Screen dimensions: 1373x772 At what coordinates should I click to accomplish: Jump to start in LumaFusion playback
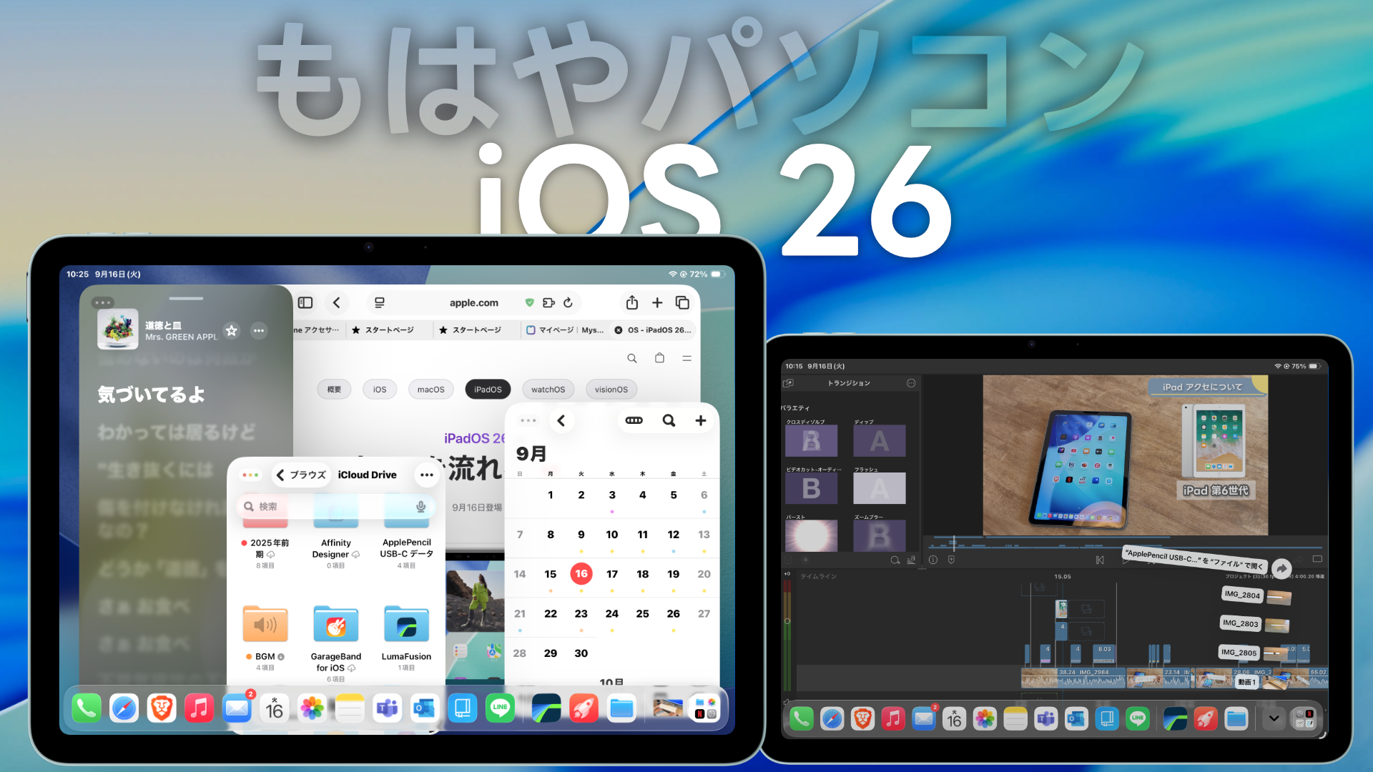click(x=1100, y=560)
